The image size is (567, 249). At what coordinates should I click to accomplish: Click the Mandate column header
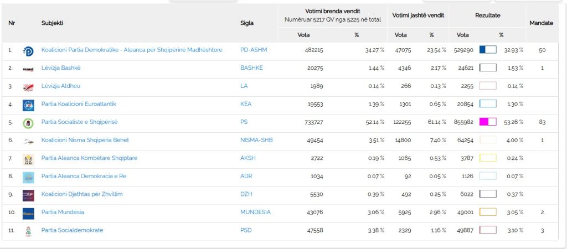click(542, 23)
